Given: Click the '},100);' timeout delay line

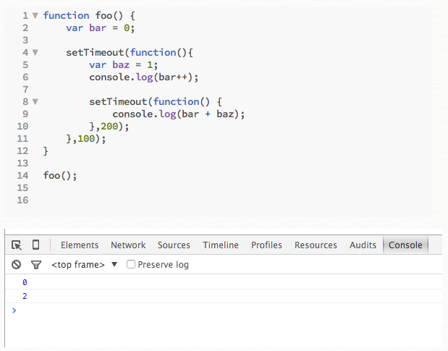Looking at the screenshot, I should [x=86, y=139].
